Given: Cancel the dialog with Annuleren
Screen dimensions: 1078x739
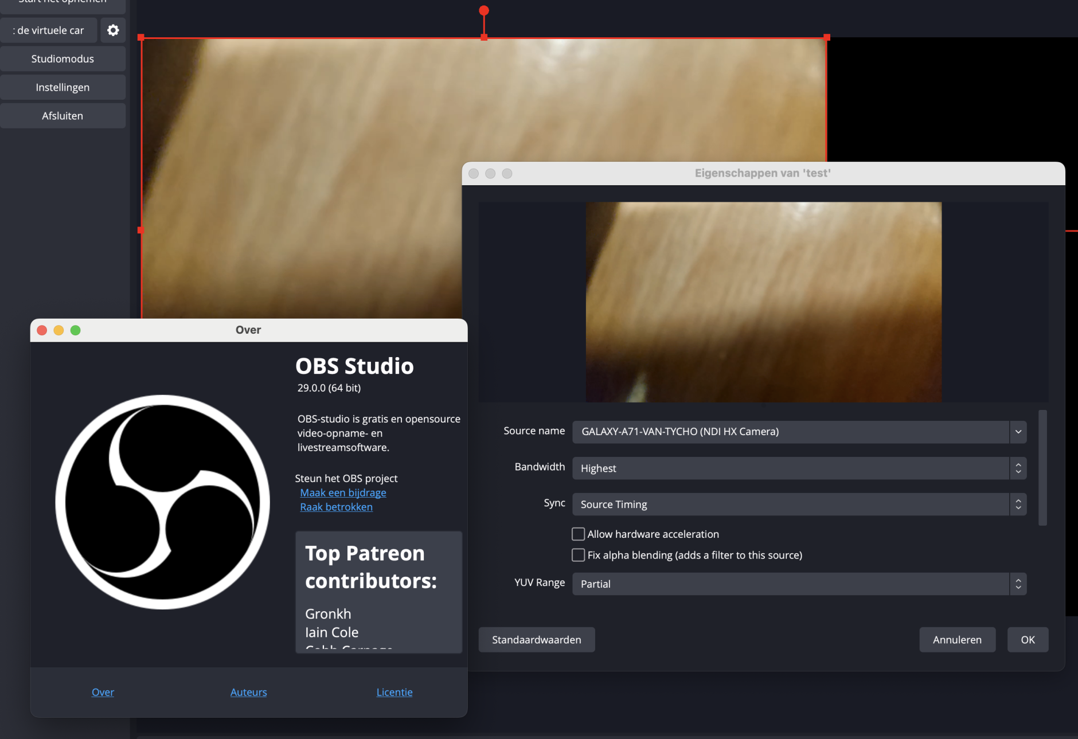Looking at the screenshot, I should pos(956,639).
